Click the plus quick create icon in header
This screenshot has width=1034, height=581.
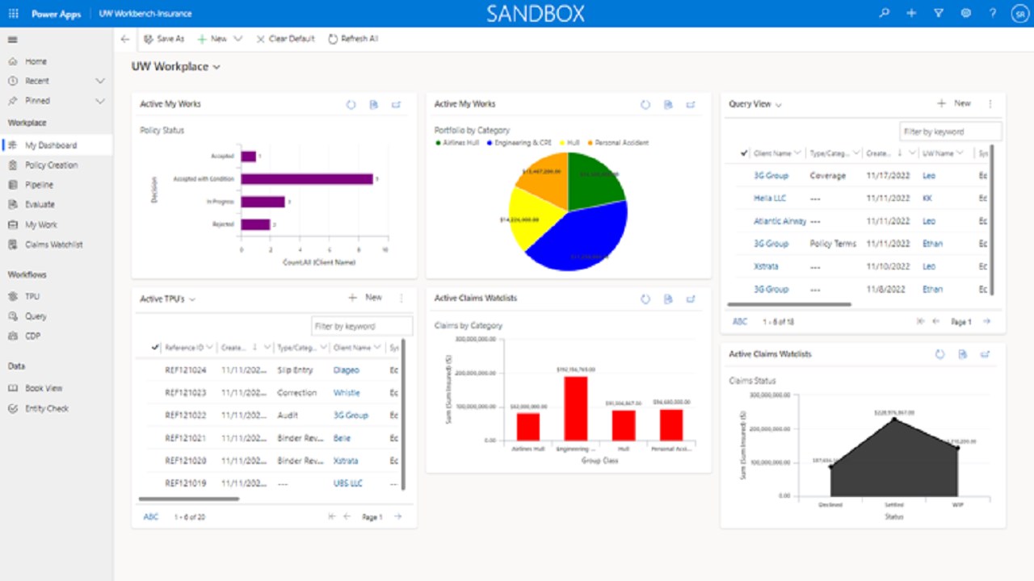pyautogui.click(x=911, y=14)
